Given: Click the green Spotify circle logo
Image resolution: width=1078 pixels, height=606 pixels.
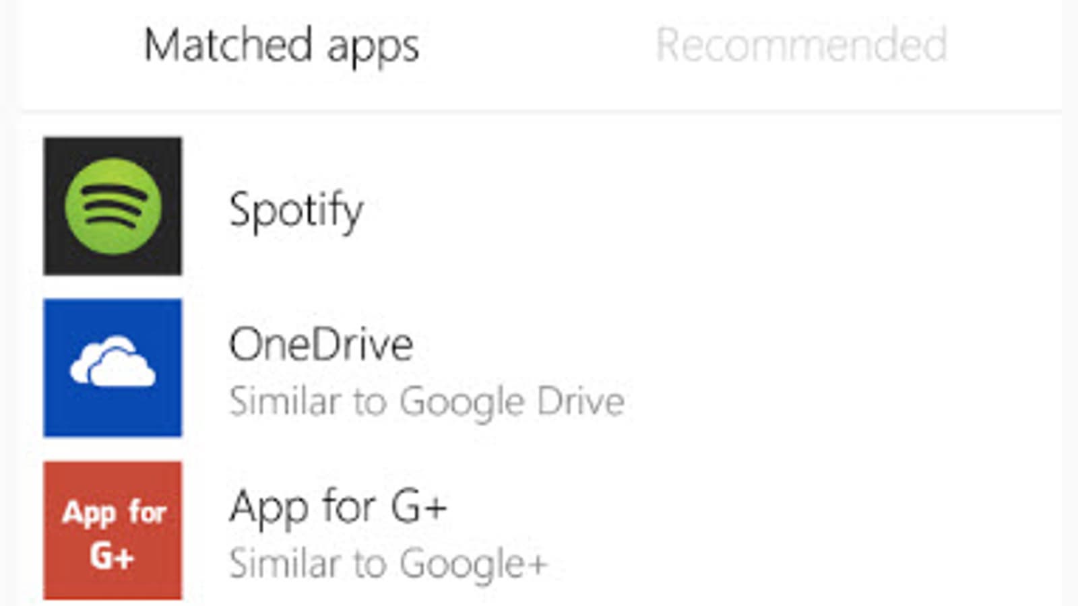Looking at the screenshot, I should pos(113,206).
